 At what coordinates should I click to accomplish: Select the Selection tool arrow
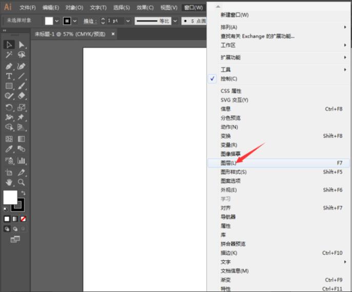(x=9, y=45)
